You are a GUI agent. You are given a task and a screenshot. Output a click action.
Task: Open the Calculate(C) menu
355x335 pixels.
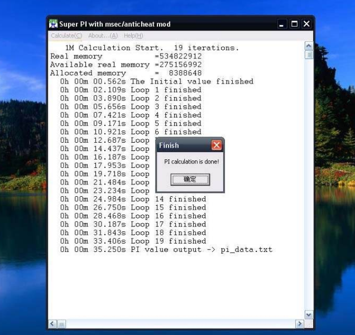coord(66,36)
